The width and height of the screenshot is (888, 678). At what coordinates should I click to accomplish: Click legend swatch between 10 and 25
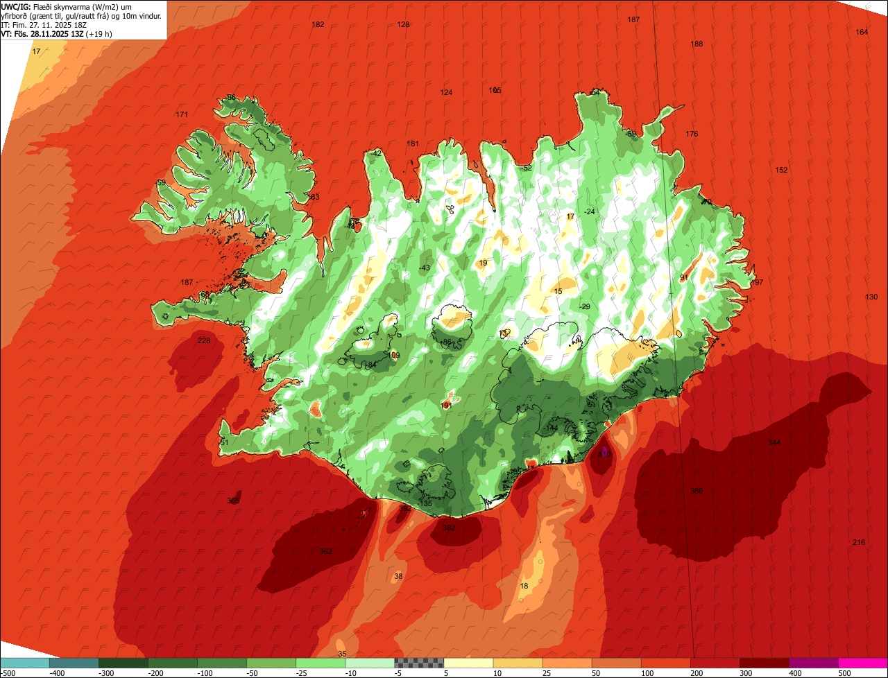(518, 663)
